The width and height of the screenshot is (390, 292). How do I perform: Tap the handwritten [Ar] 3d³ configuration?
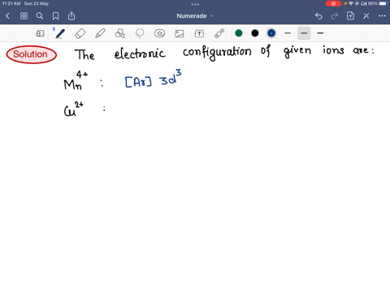click(154, 79)
